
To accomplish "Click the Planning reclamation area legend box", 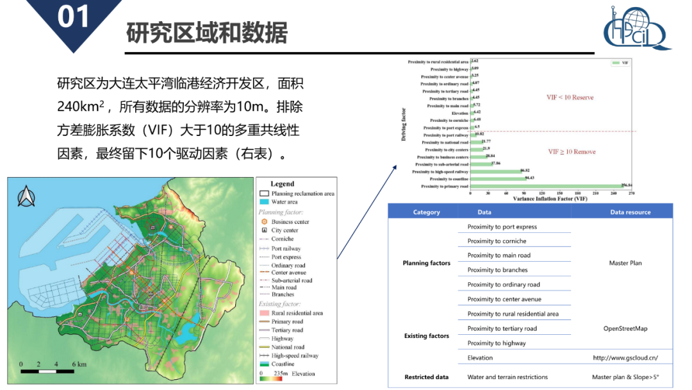I will 264,194.
